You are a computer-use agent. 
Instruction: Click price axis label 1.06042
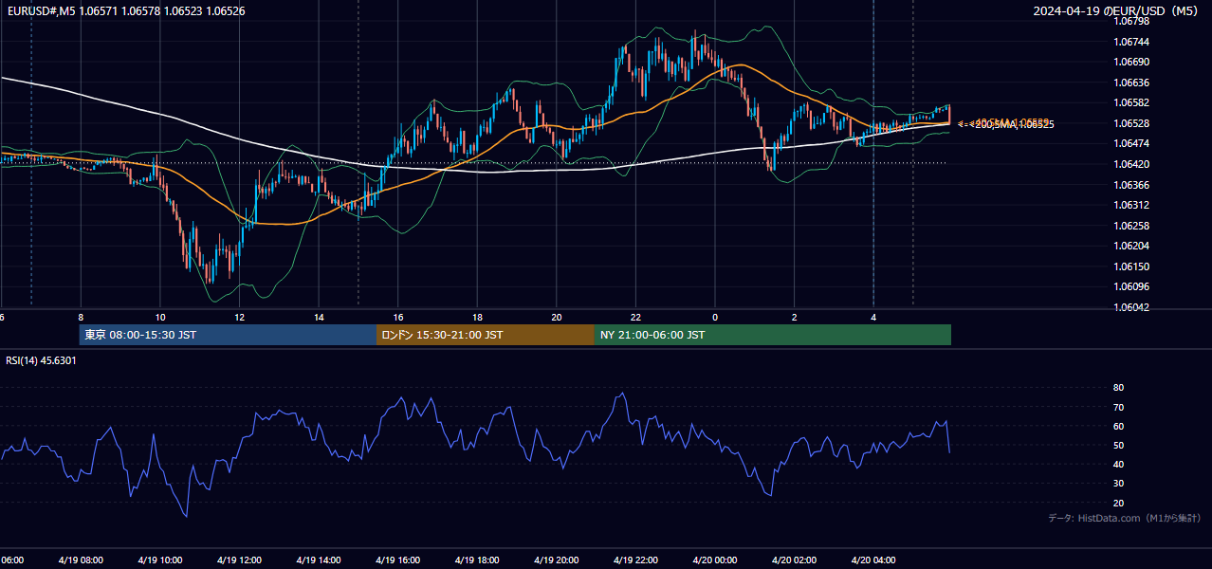(1131, 307)
